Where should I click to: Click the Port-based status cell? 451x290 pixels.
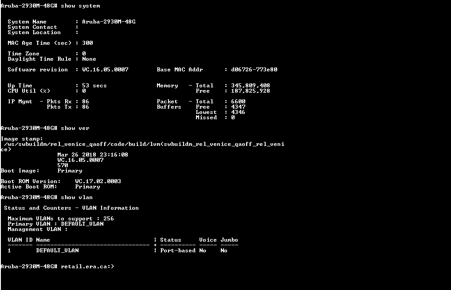tap(178, 251)
